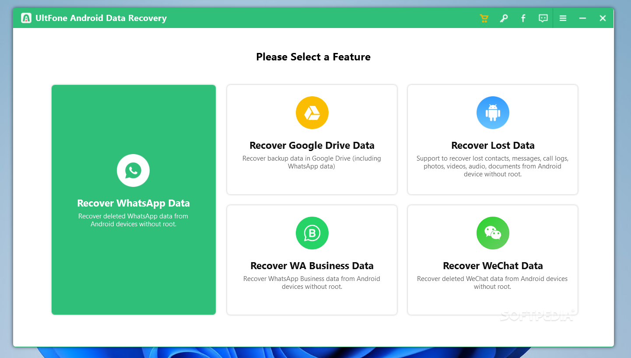Screen dimensions: 631x358
Task: Click 'Please Select a Feature' heading
Action: (313, 57)
